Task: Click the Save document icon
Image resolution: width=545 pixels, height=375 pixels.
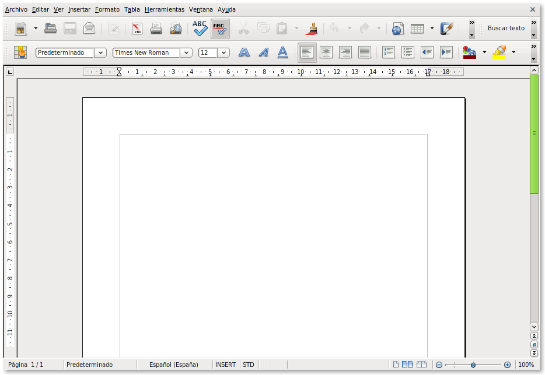Action: pos(70,29)
